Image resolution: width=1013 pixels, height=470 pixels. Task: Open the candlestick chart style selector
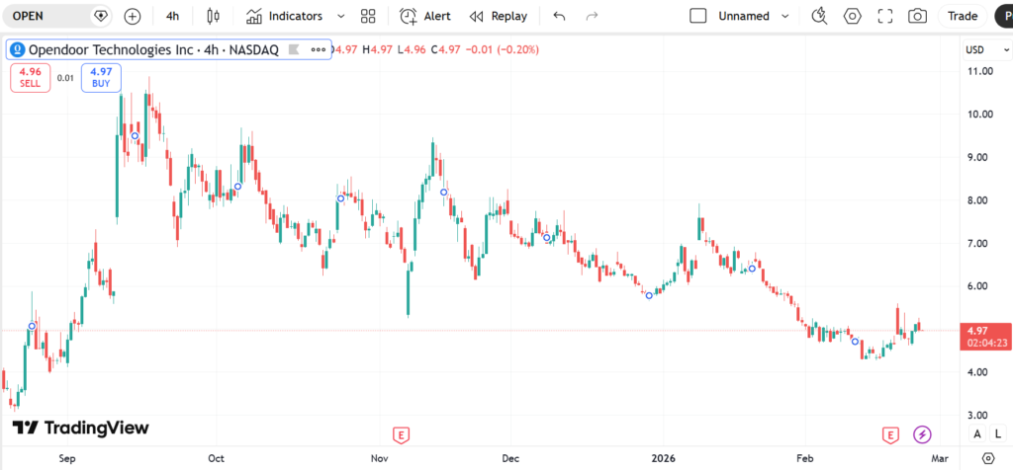(212, 16)
